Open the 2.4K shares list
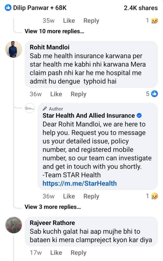This screenshot has width=163, height=261. [141, 8]
